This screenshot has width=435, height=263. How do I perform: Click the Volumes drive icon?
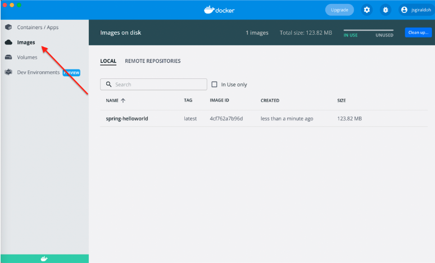(8, 57)
